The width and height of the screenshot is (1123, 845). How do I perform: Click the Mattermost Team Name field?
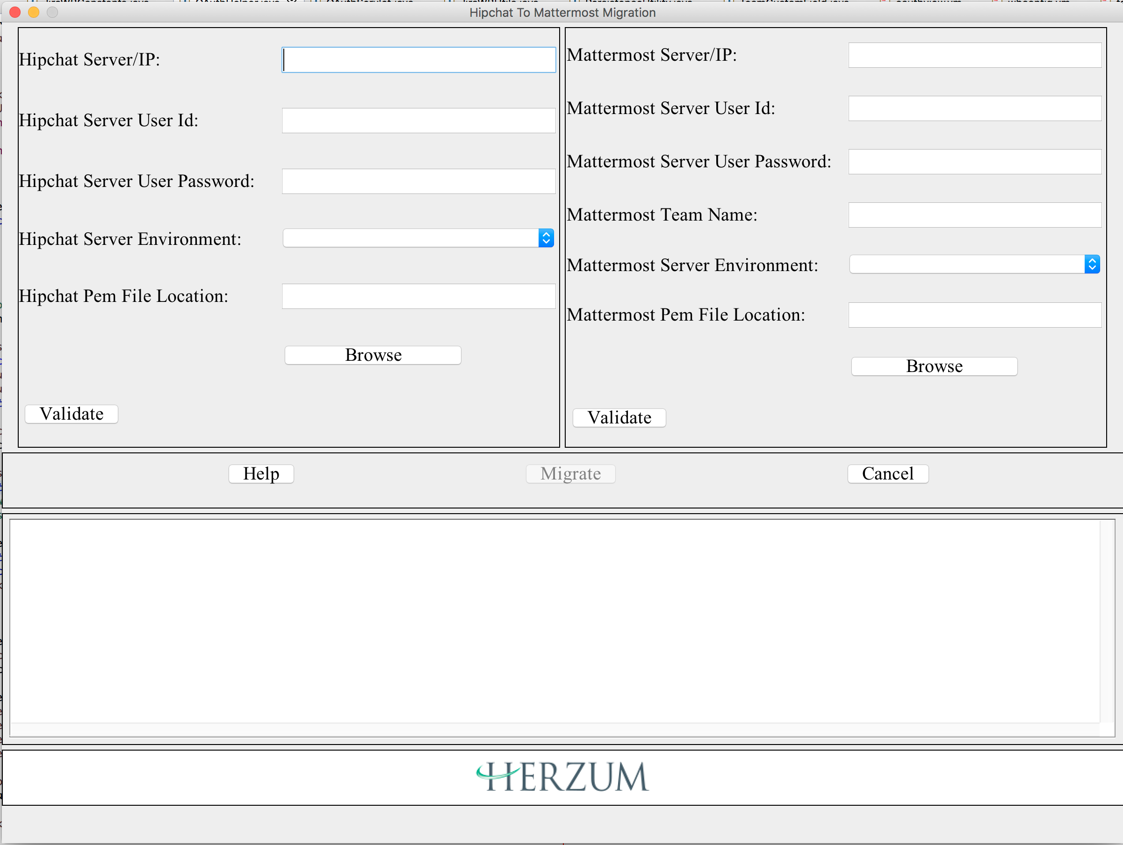pos(975,215)
